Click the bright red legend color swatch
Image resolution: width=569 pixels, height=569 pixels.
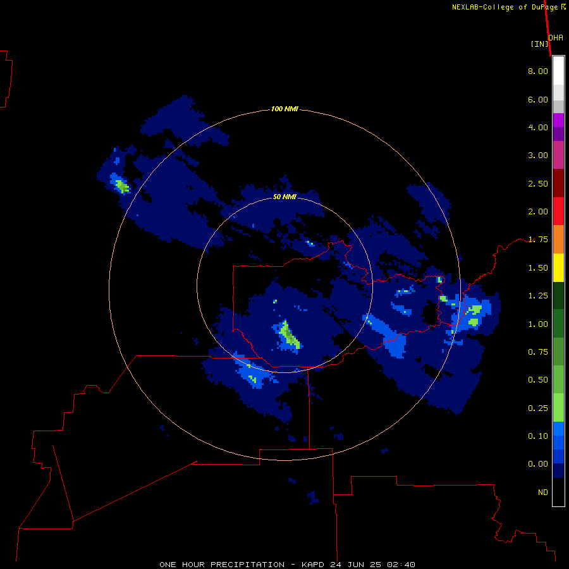pyautogui.click(x=558, y=211)
